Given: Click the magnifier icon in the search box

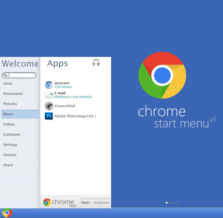Looking at the screenshot, I should [x=6, y=75].
